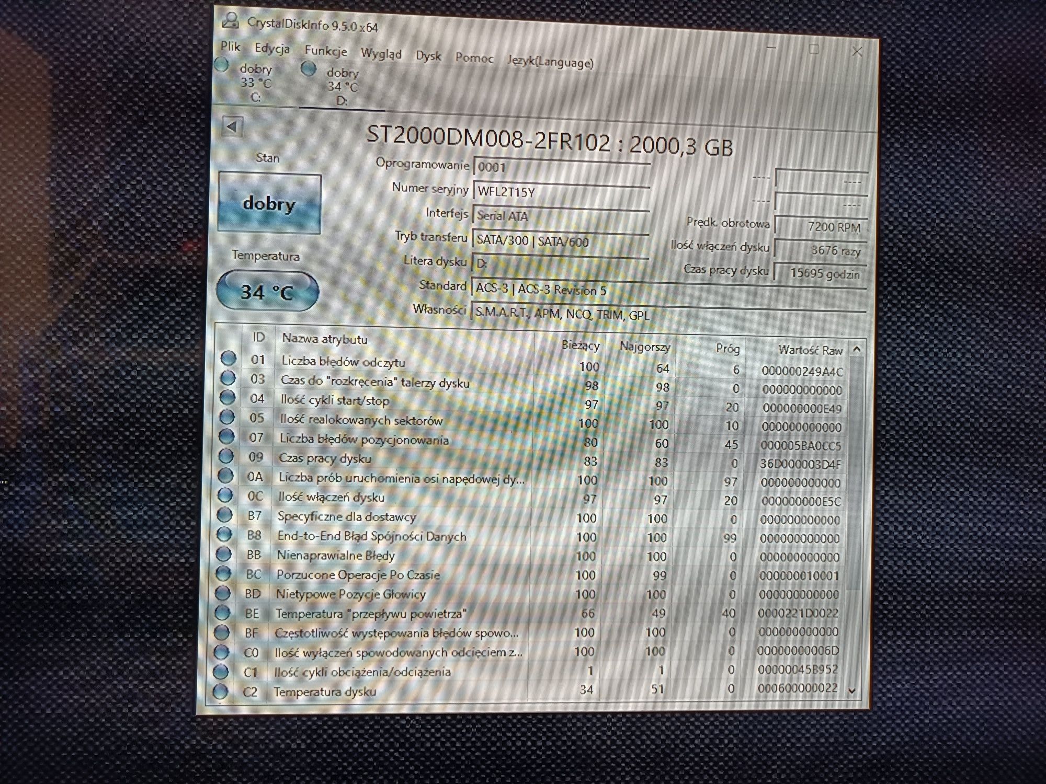Click the Wartość Raw column header
Screen dimensions: 1046x784
click(810, 350)
